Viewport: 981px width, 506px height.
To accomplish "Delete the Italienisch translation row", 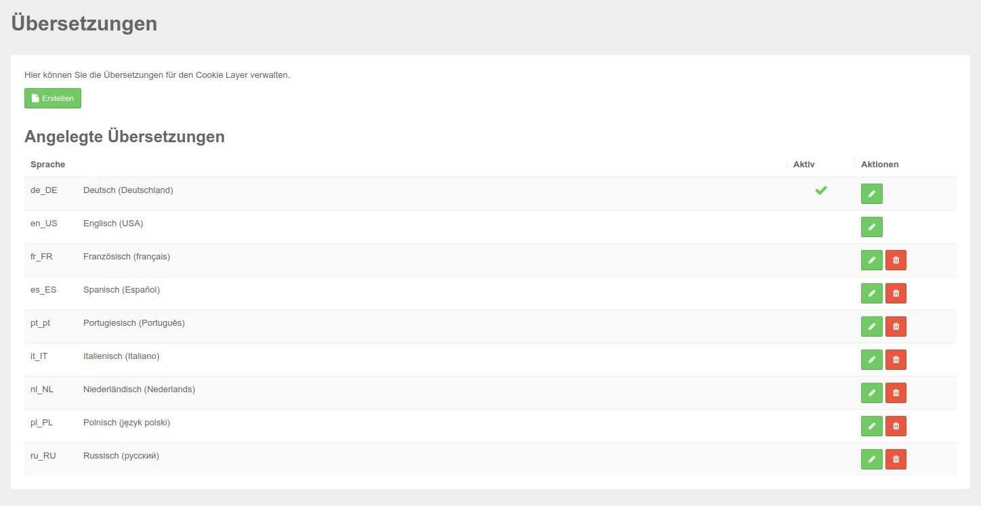I will point(896,360).
